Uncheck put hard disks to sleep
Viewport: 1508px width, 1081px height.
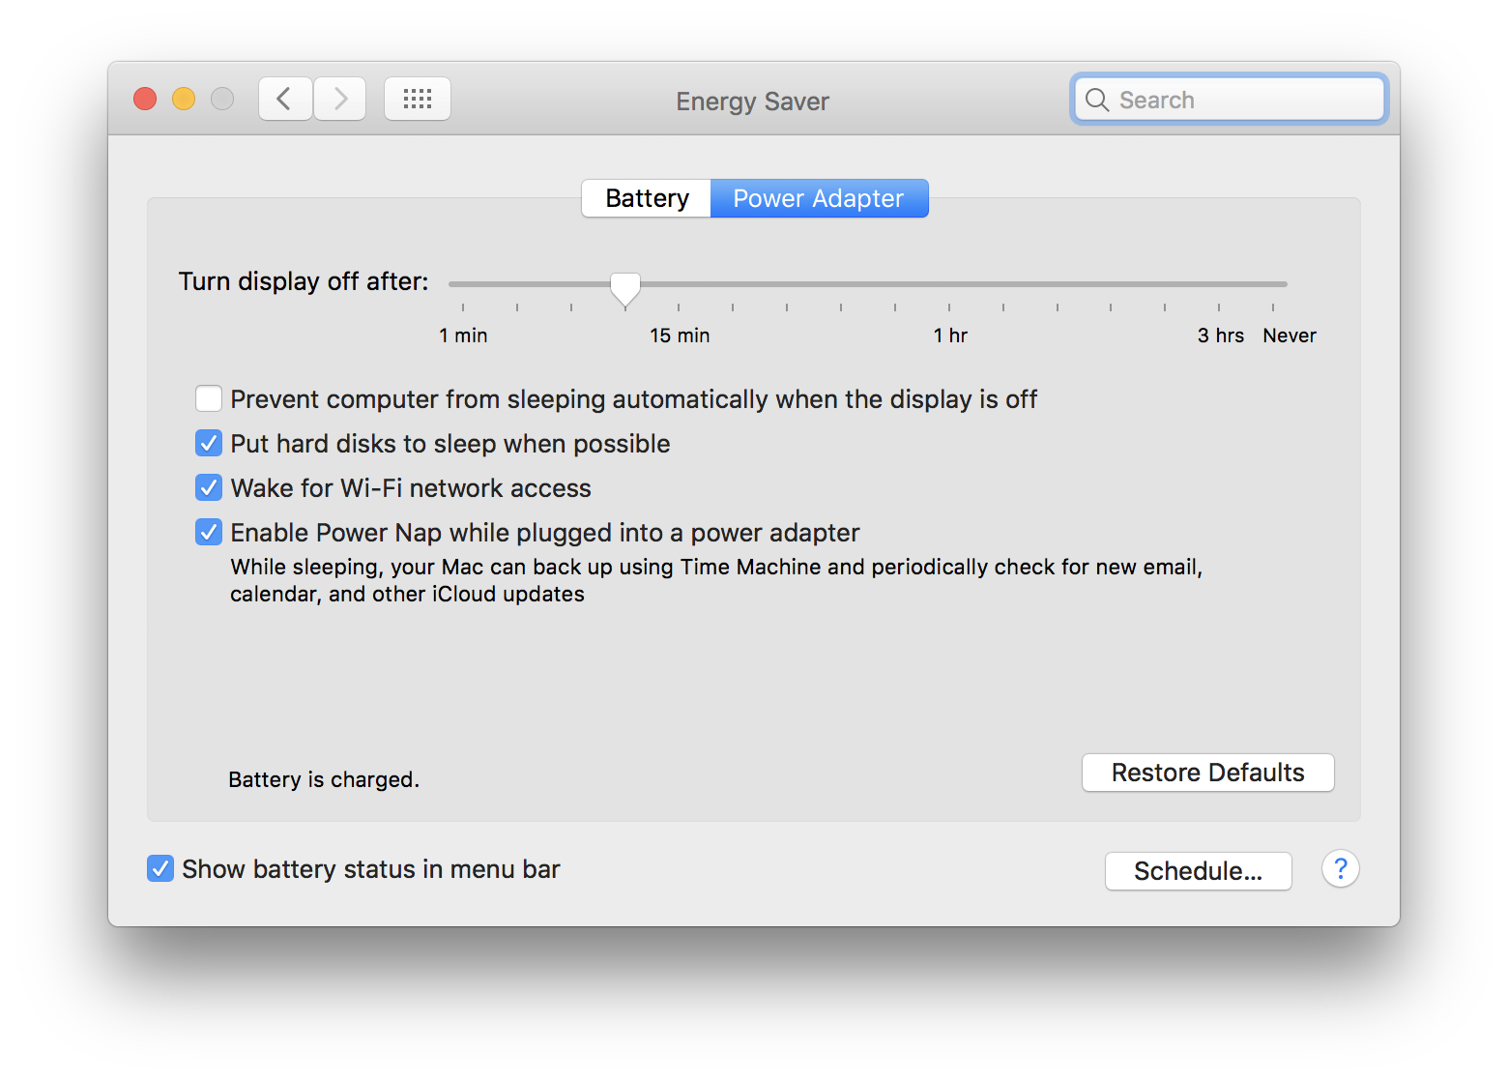(209, 443)
